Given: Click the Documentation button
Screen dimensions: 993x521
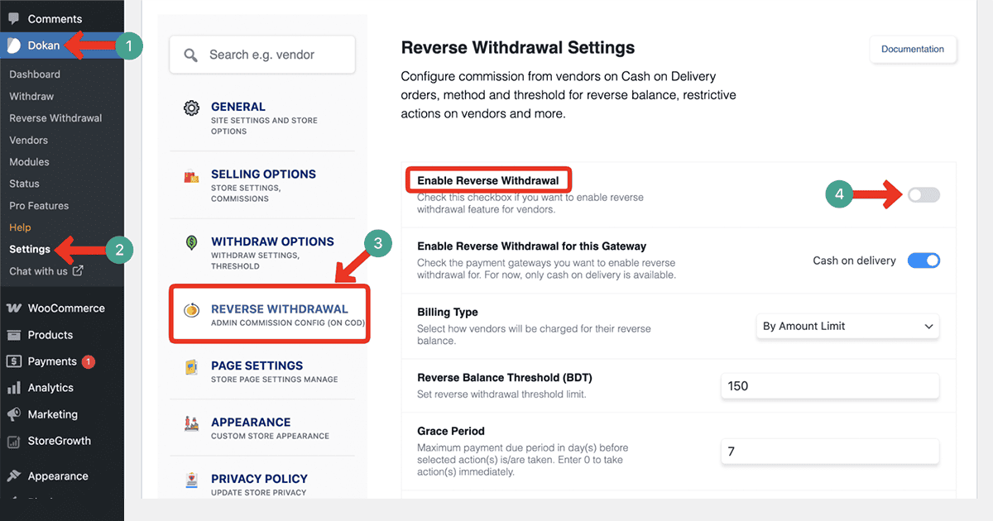Looking at the screenshot, I should [913, 50].
